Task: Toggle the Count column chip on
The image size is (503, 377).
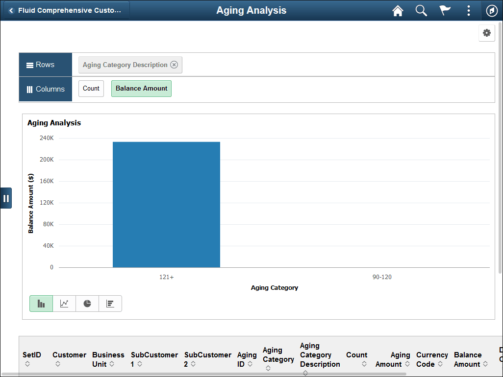Action: (91, 89)
